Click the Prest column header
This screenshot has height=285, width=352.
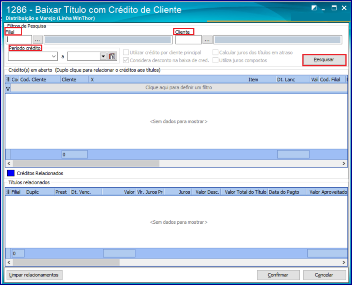pyautogui.click(x=62, y=192)
